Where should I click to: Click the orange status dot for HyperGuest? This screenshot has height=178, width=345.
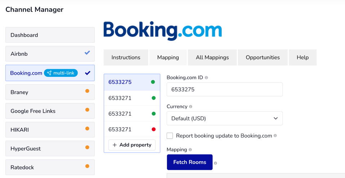[x=87, y=147]
